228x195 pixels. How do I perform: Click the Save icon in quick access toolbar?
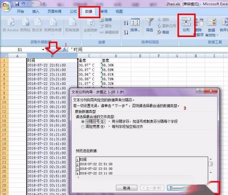pyautogui.click(x=17, y=4)
